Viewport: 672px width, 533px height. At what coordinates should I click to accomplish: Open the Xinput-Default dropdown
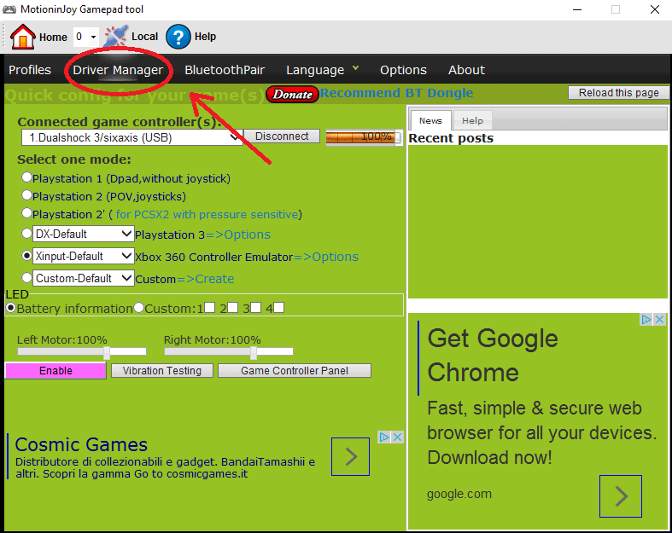click(127, 256)
